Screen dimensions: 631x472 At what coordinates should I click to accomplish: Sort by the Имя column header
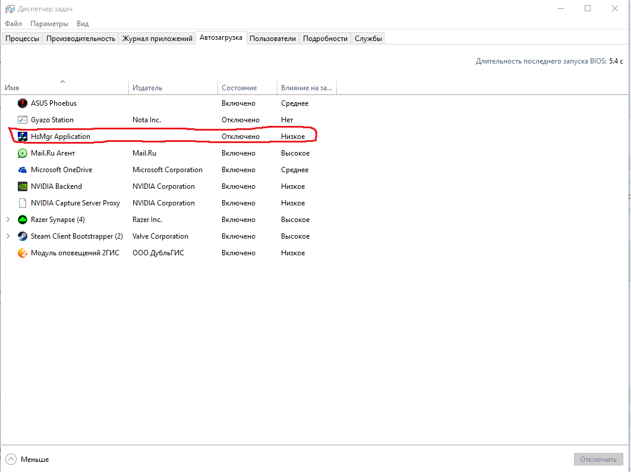tap(64, 87)
